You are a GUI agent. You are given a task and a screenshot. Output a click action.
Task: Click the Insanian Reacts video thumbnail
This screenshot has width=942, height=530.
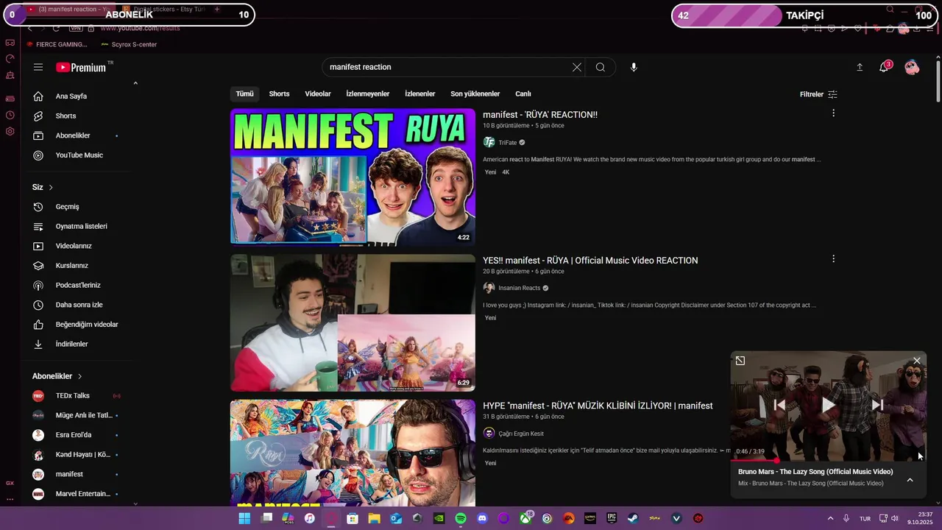pos(353,322)
